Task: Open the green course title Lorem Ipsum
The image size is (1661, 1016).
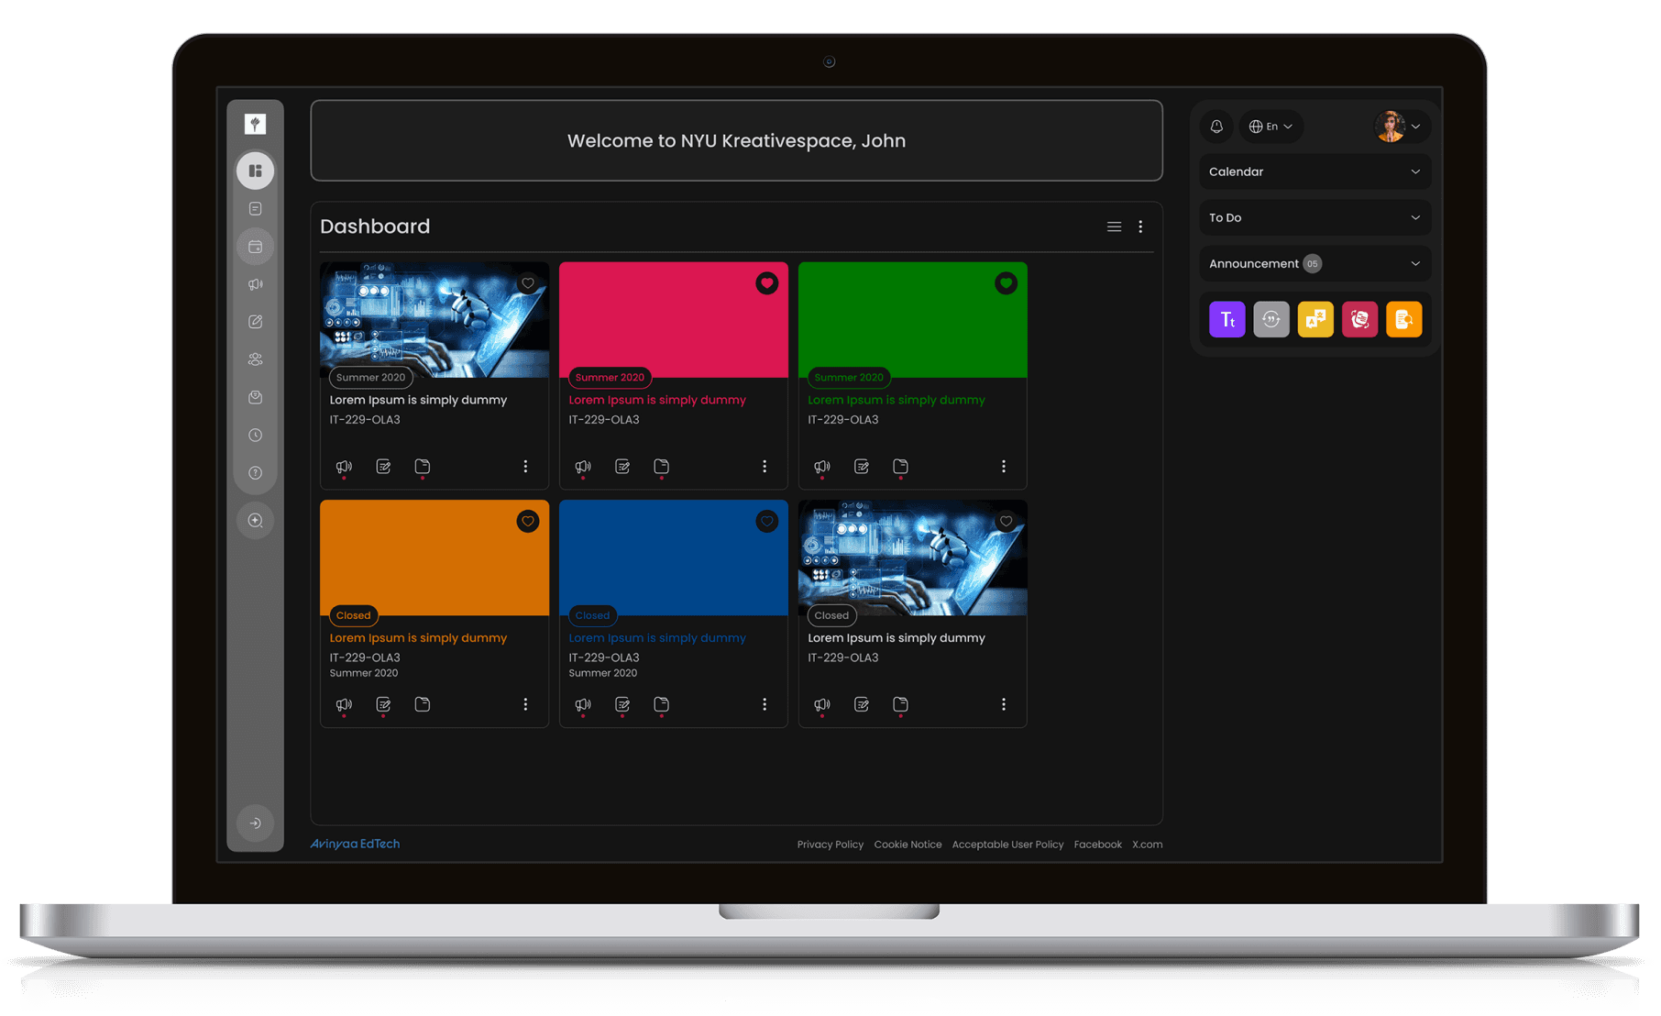Action: (896, 400)
